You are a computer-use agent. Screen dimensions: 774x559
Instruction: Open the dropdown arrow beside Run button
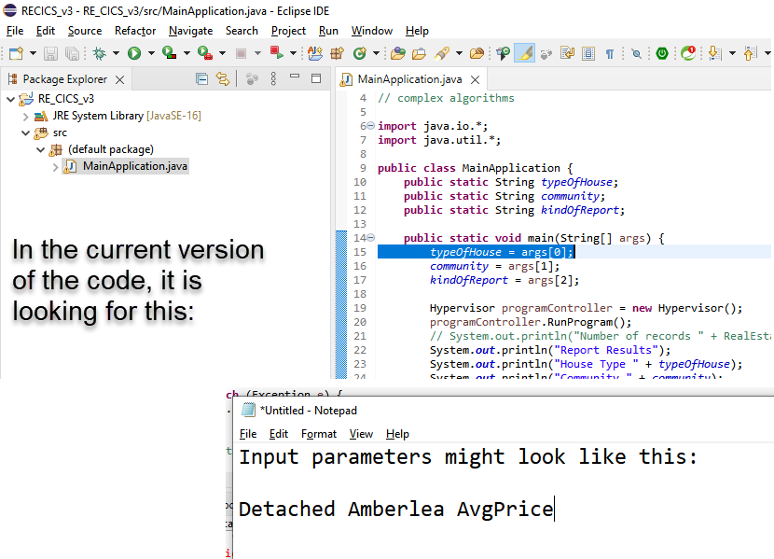point(150,54)
